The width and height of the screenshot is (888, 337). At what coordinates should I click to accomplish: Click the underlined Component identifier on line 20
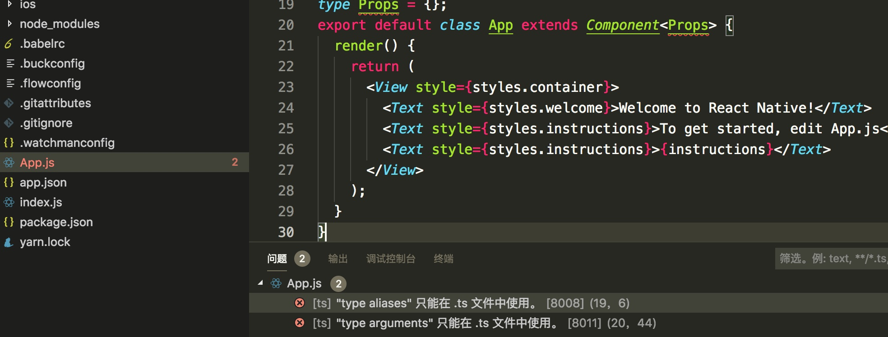623,25
